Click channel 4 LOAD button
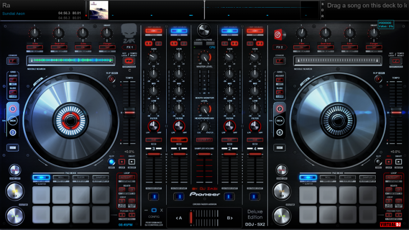Viewport: 409px width, 230px height. pyautogui.click(x=255, y=31)
